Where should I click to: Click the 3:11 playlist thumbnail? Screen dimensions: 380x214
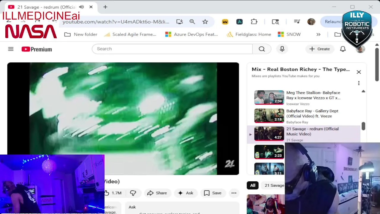click(269, 169)
